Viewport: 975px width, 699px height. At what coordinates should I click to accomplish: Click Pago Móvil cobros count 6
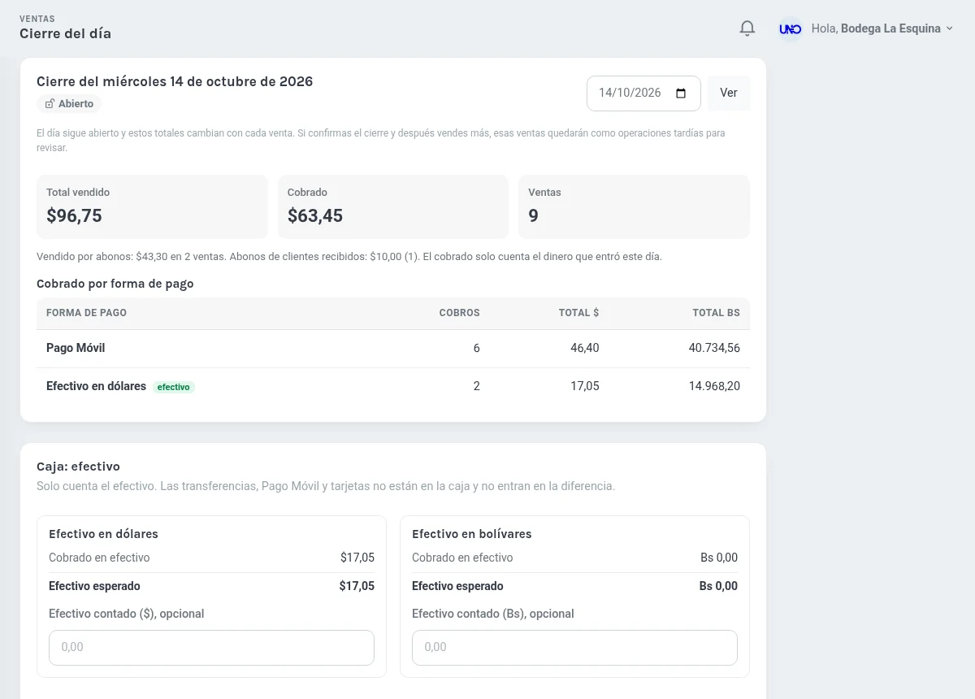(476, 348)
